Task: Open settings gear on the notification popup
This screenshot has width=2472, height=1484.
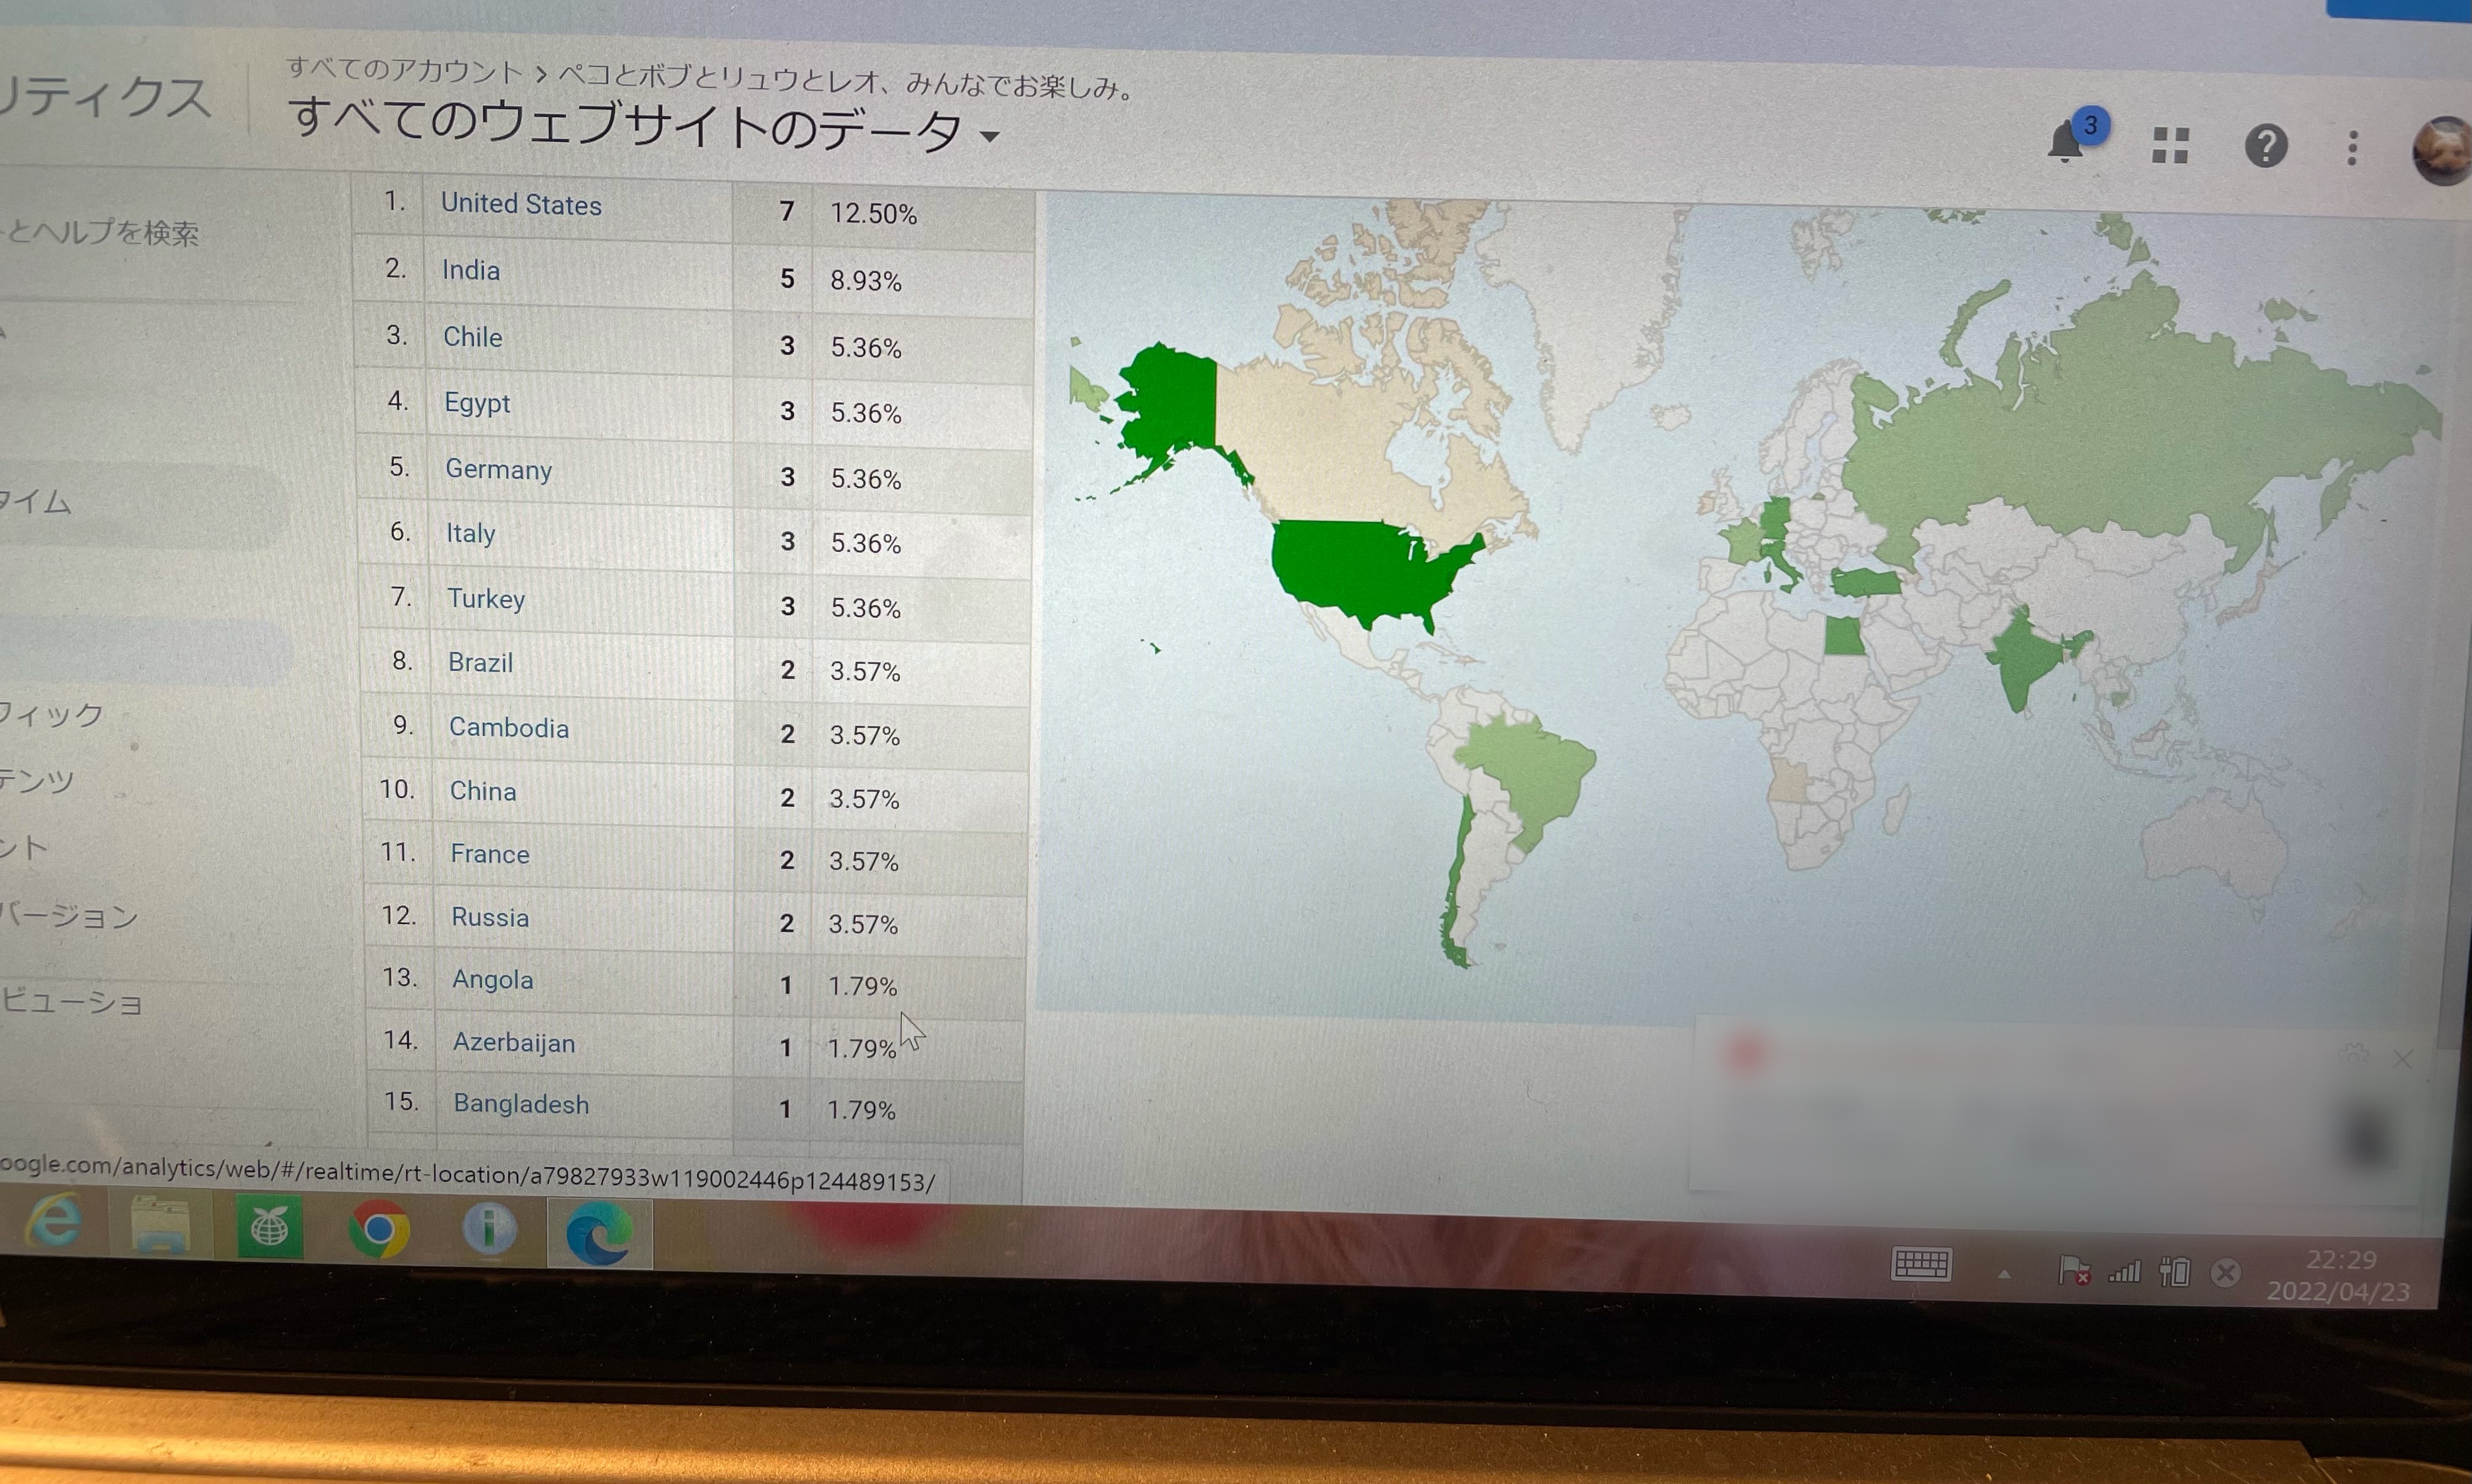Action: tap(2354, 1053)
